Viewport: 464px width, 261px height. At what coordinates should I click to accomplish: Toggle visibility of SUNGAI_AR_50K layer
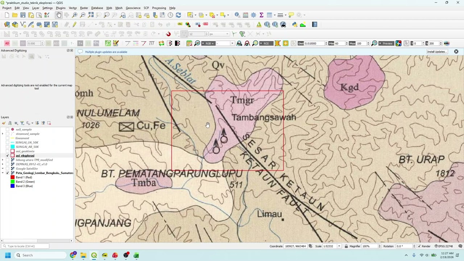(8, 147)
